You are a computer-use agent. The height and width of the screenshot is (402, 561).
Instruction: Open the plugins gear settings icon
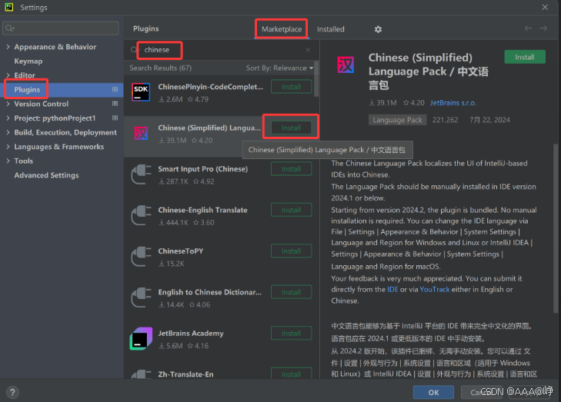(378, 29)
